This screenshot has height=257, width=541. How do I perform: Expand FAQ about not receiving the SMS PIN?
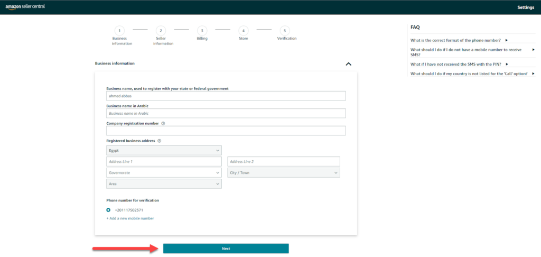click(x=459, y=65)
